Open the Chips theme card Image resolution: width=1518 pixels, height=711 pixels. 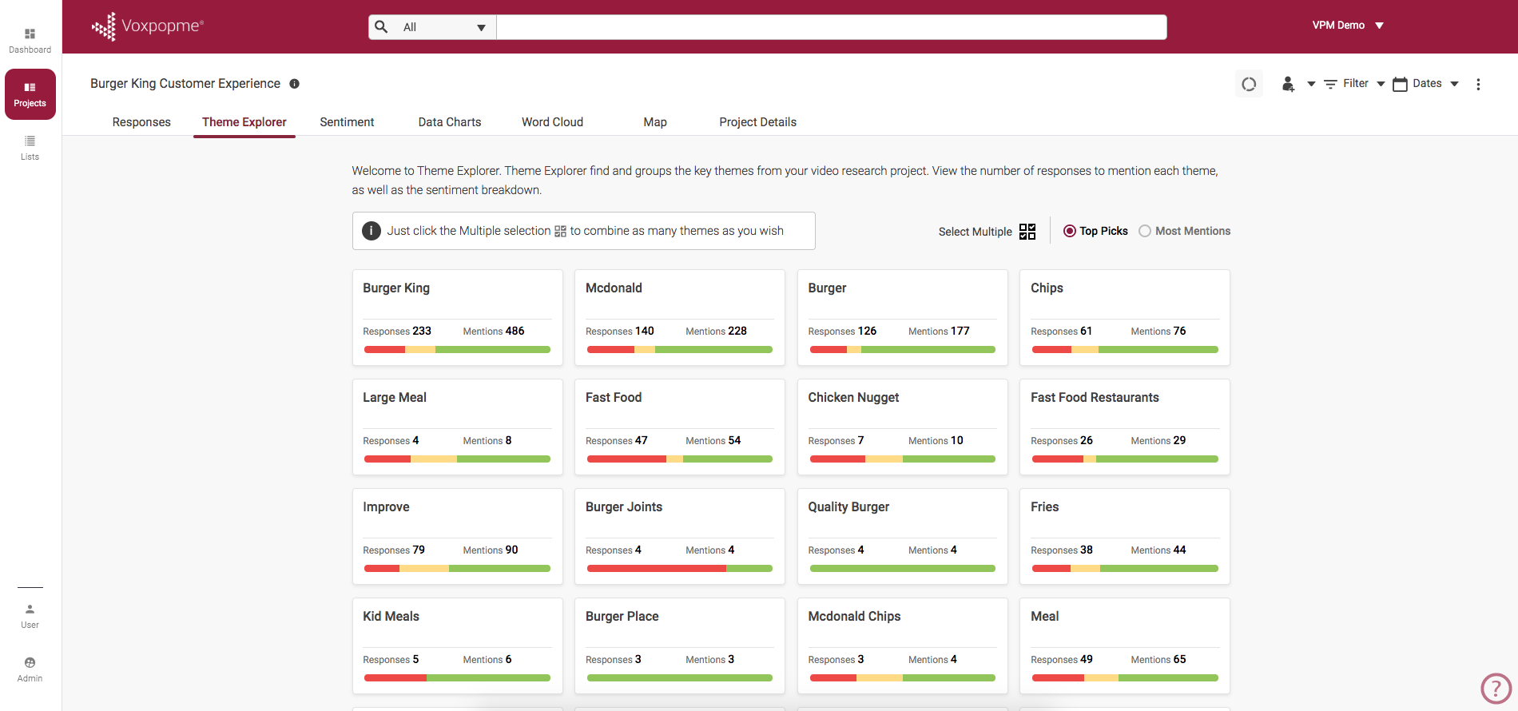tap(1125, 318)
